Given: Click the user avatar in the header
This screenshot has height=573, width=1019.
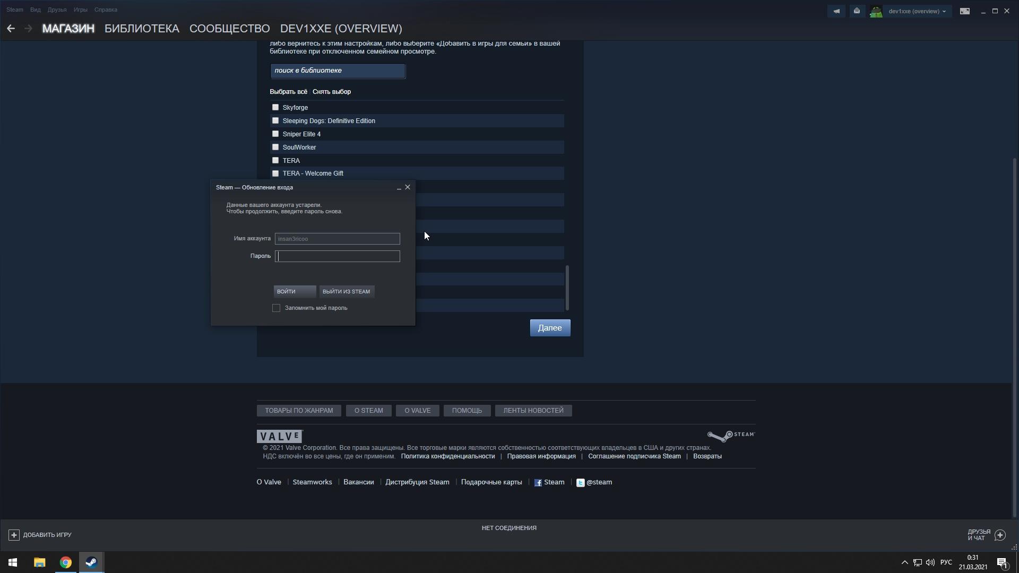Looking at the screenshot, I should coord(876,11).
